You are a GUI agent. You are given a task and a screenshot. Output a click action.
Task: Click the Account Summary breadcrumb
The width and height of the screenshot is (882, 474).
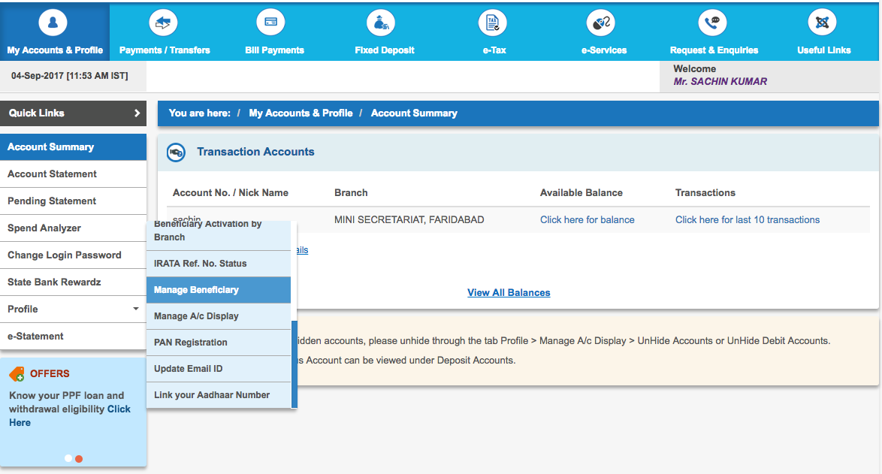(414, 113)
